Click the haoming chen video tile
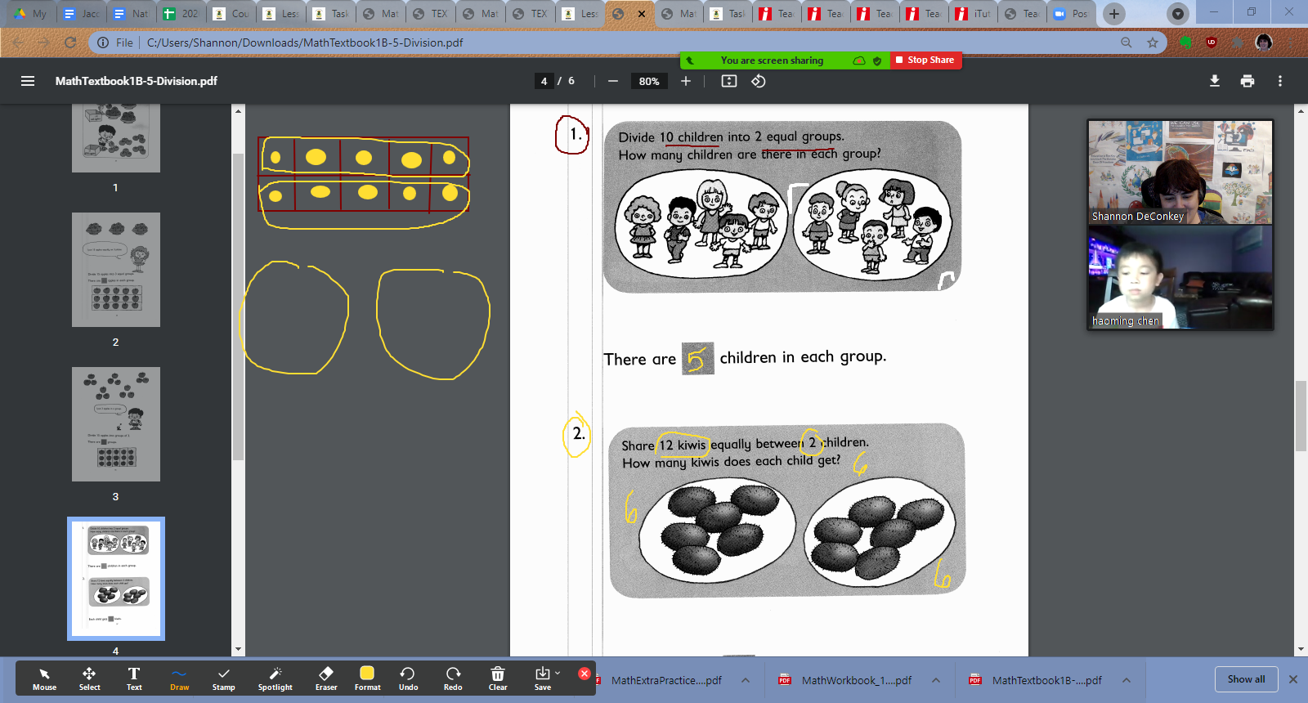Screen dimensions: 1308x703 click(1180, 277)
